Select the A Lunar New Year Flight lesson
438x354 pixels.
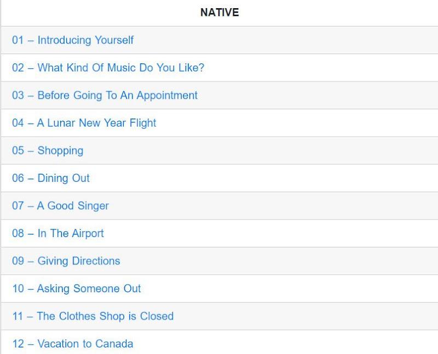click(84, 123)
